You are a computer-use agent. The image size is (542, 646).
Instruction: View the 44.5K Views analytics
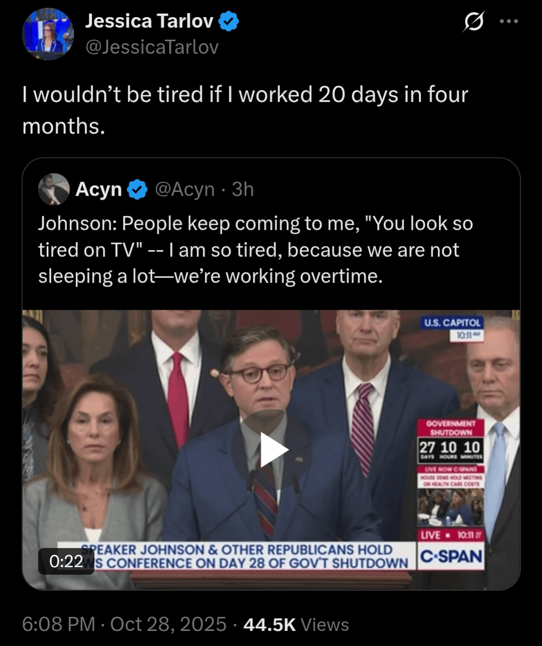pos(296,624)
